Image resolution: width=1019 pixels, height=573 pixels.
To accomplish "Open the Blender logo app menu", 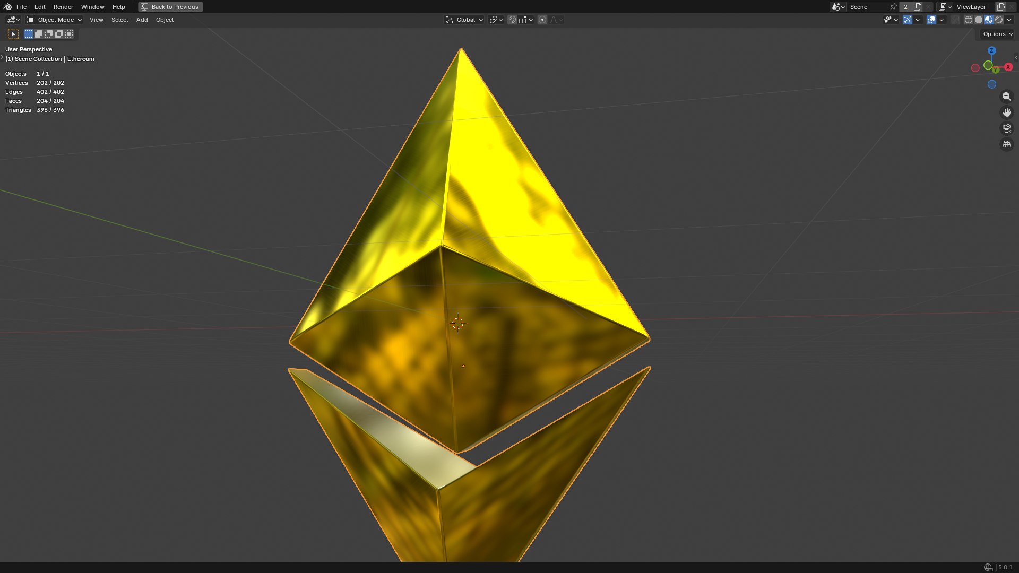I will pos(7,7).
